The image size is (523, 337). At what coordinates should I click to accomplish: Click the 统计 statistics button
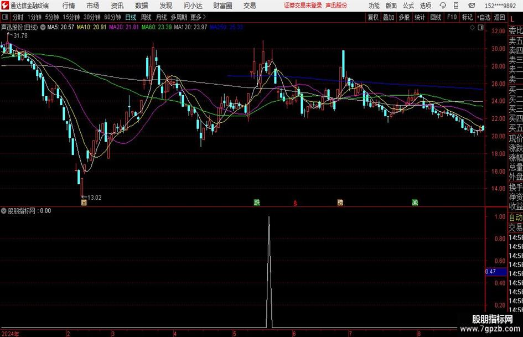tap(420, 17)
